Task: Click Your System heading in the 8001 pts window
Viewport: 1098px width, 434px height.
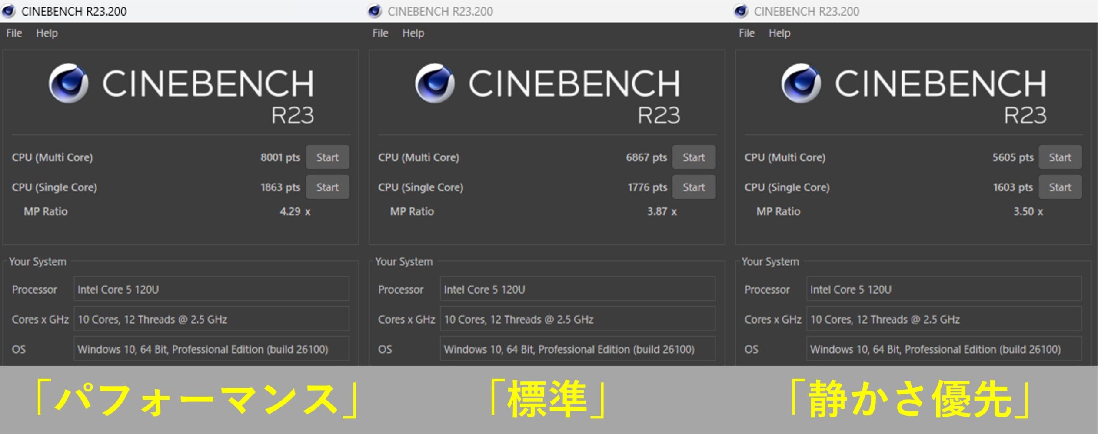Action: pyautogui.click(x=38, y=261)
